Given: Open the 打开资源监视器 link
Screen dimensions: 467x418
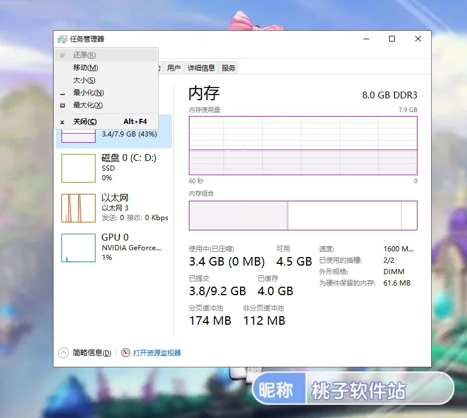Looking at the screenshot, I should [x=157, y=353].
